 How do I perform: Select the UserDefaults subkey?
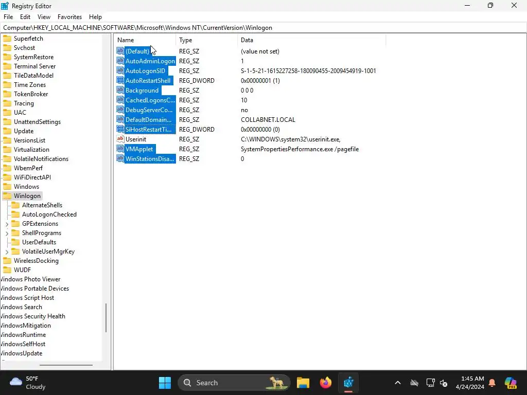pyautogui.click(x=39, y=242)
